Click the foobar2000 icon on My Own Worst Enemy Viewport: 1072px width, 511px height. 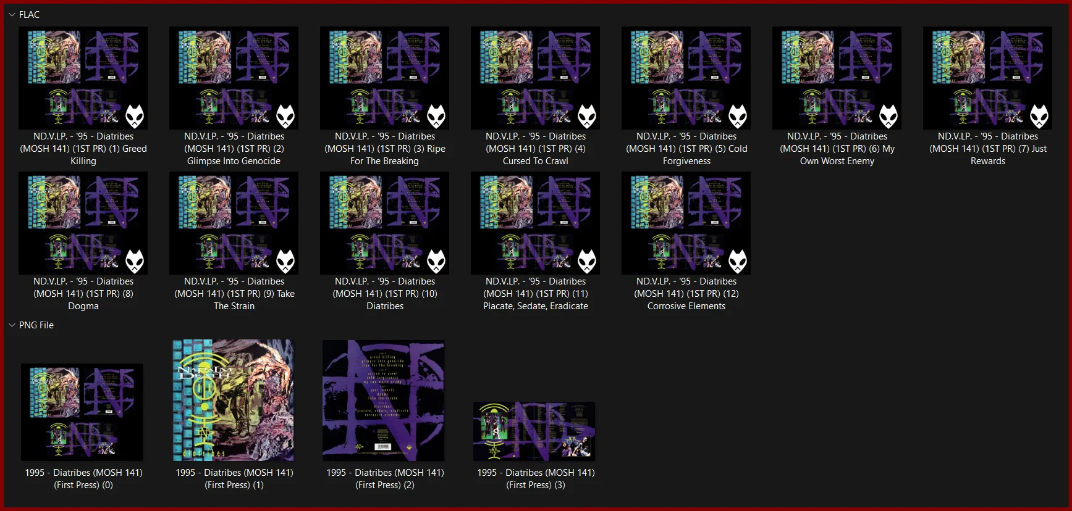coord(888,116)
